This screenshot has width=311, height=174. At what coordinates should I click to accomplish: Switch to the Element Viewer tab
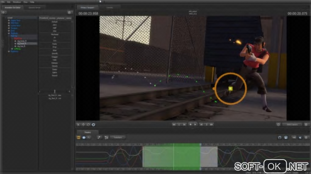[34, 8]
